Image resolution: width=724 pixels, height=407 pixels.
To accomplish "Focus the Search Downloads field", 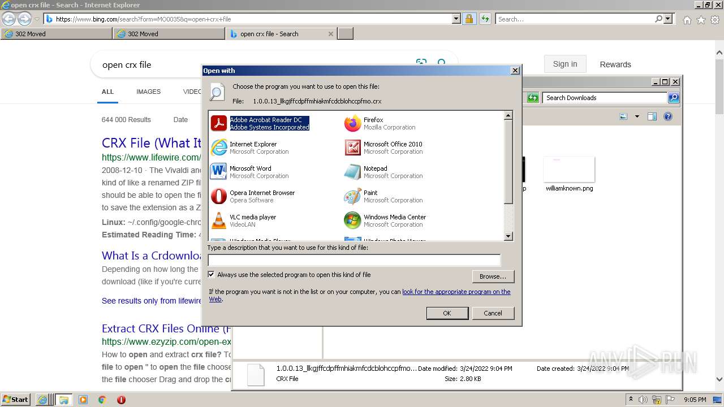I will pyautogui.click(x=605, y=98).
